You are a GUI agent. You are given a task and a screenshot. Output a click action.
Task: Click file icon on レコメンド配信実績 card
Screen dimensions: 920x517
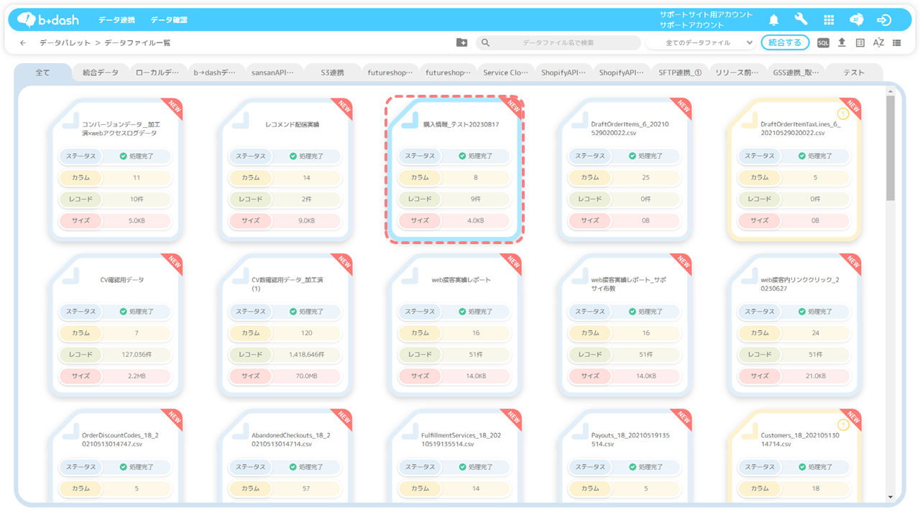coord(241,120)
